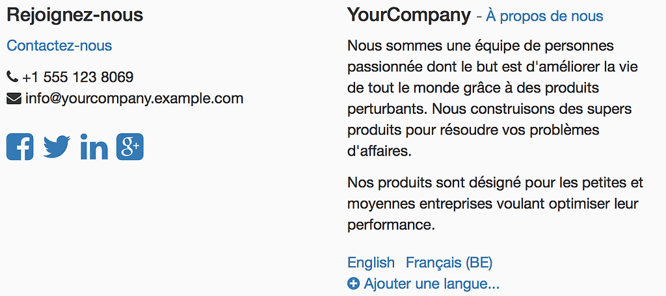Image resolution: width=666 pixels, height=296 pixels.
Task: Switch the site language to English
Action: (x=371, y=263)
